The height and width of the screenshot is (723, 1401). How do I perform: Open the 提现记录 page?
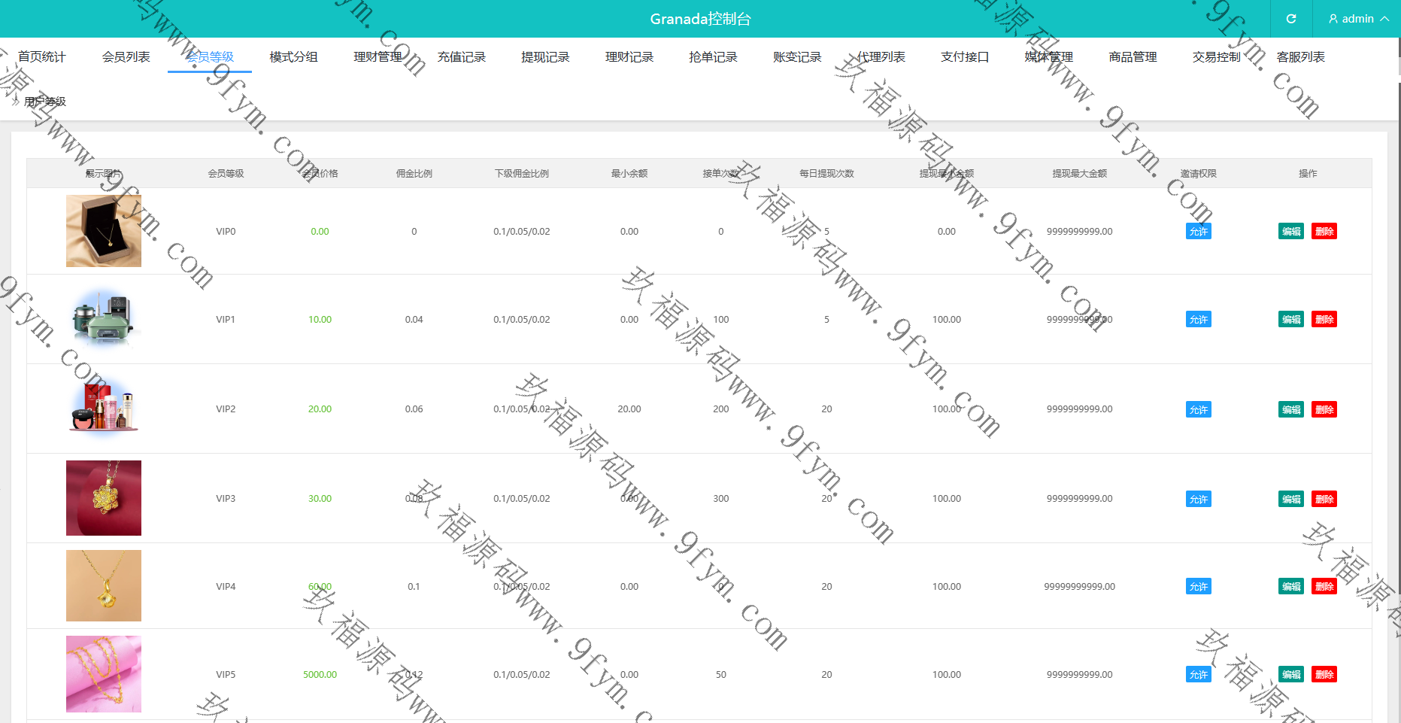545,57
